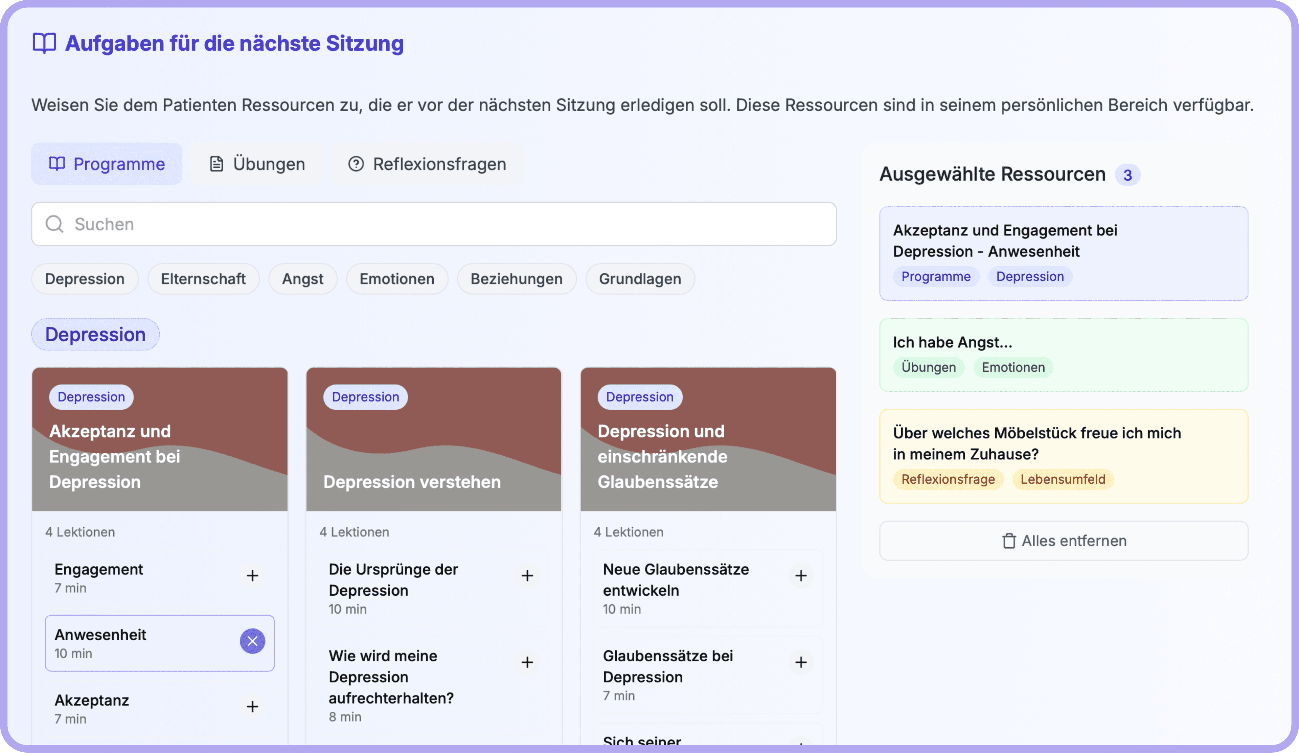Toggle the Depression filter chip
This screenshot has width=1299, height=753.
pyautogui.click(x=85, y=279)
